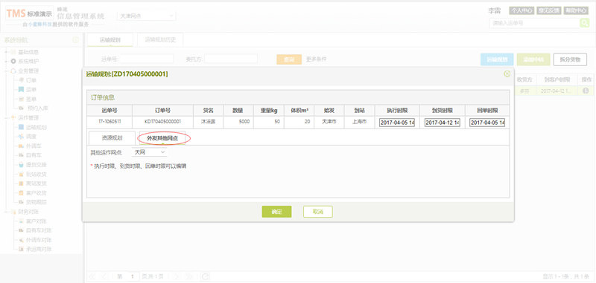Click the 签单 icon in the navigation tree
Viewport: 596px width, 283px height.
pos(22,99)
